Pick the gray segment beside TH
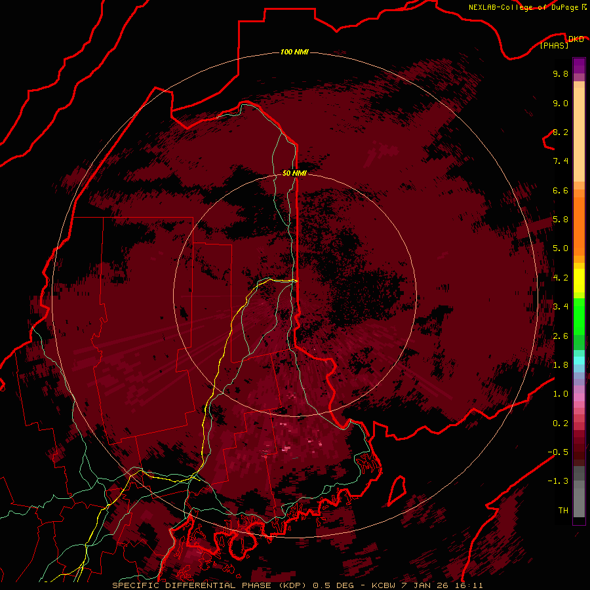 (x=579, y=504)
